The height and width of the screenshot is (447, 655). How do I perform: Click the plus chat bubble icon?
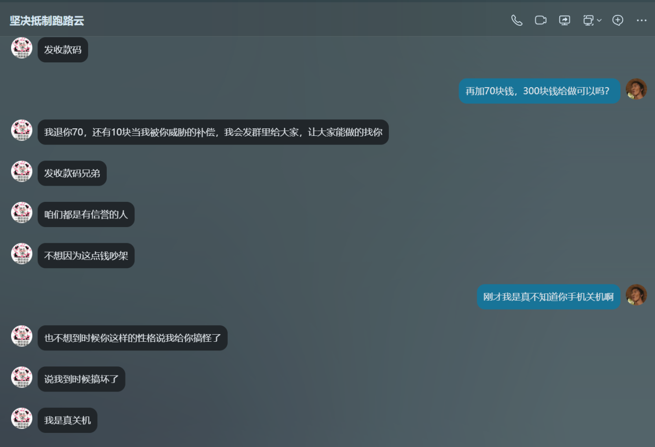[x=618, y=20]
